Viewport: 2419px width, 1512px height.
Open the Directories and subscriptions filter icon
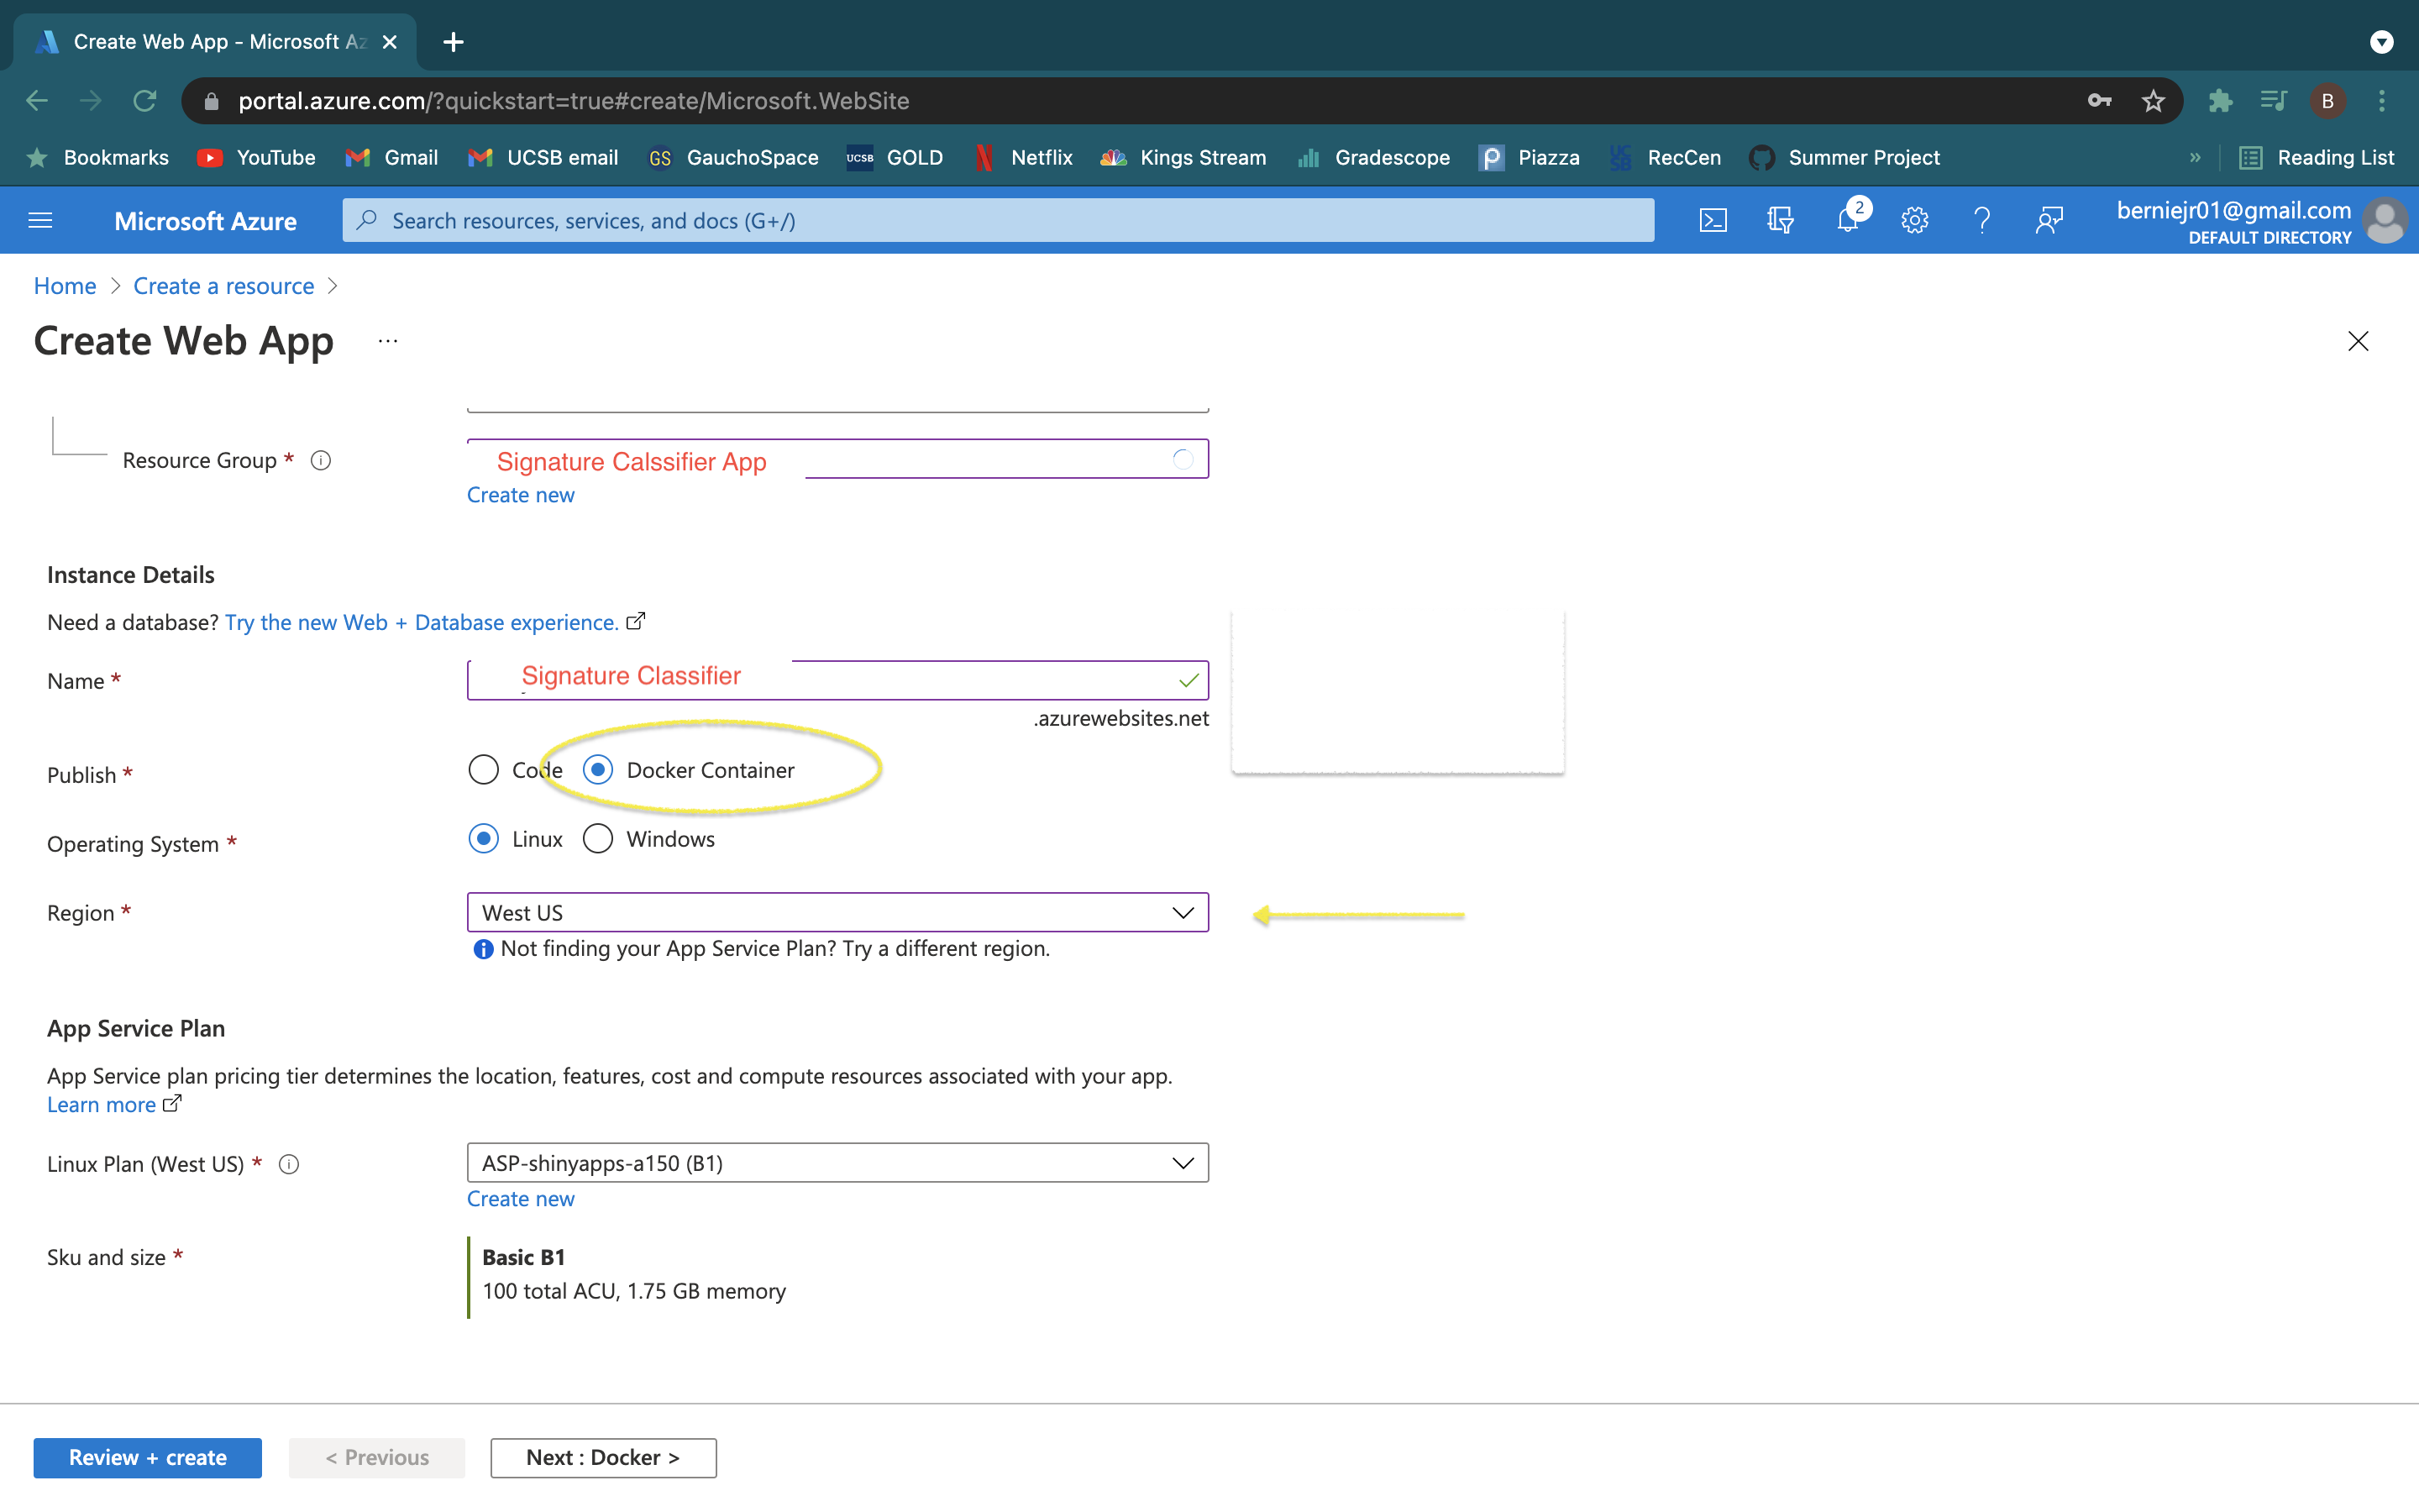1779,220
